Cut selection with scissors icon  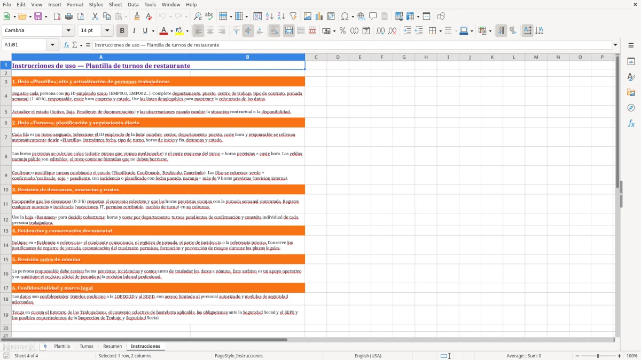pos(95,17)
